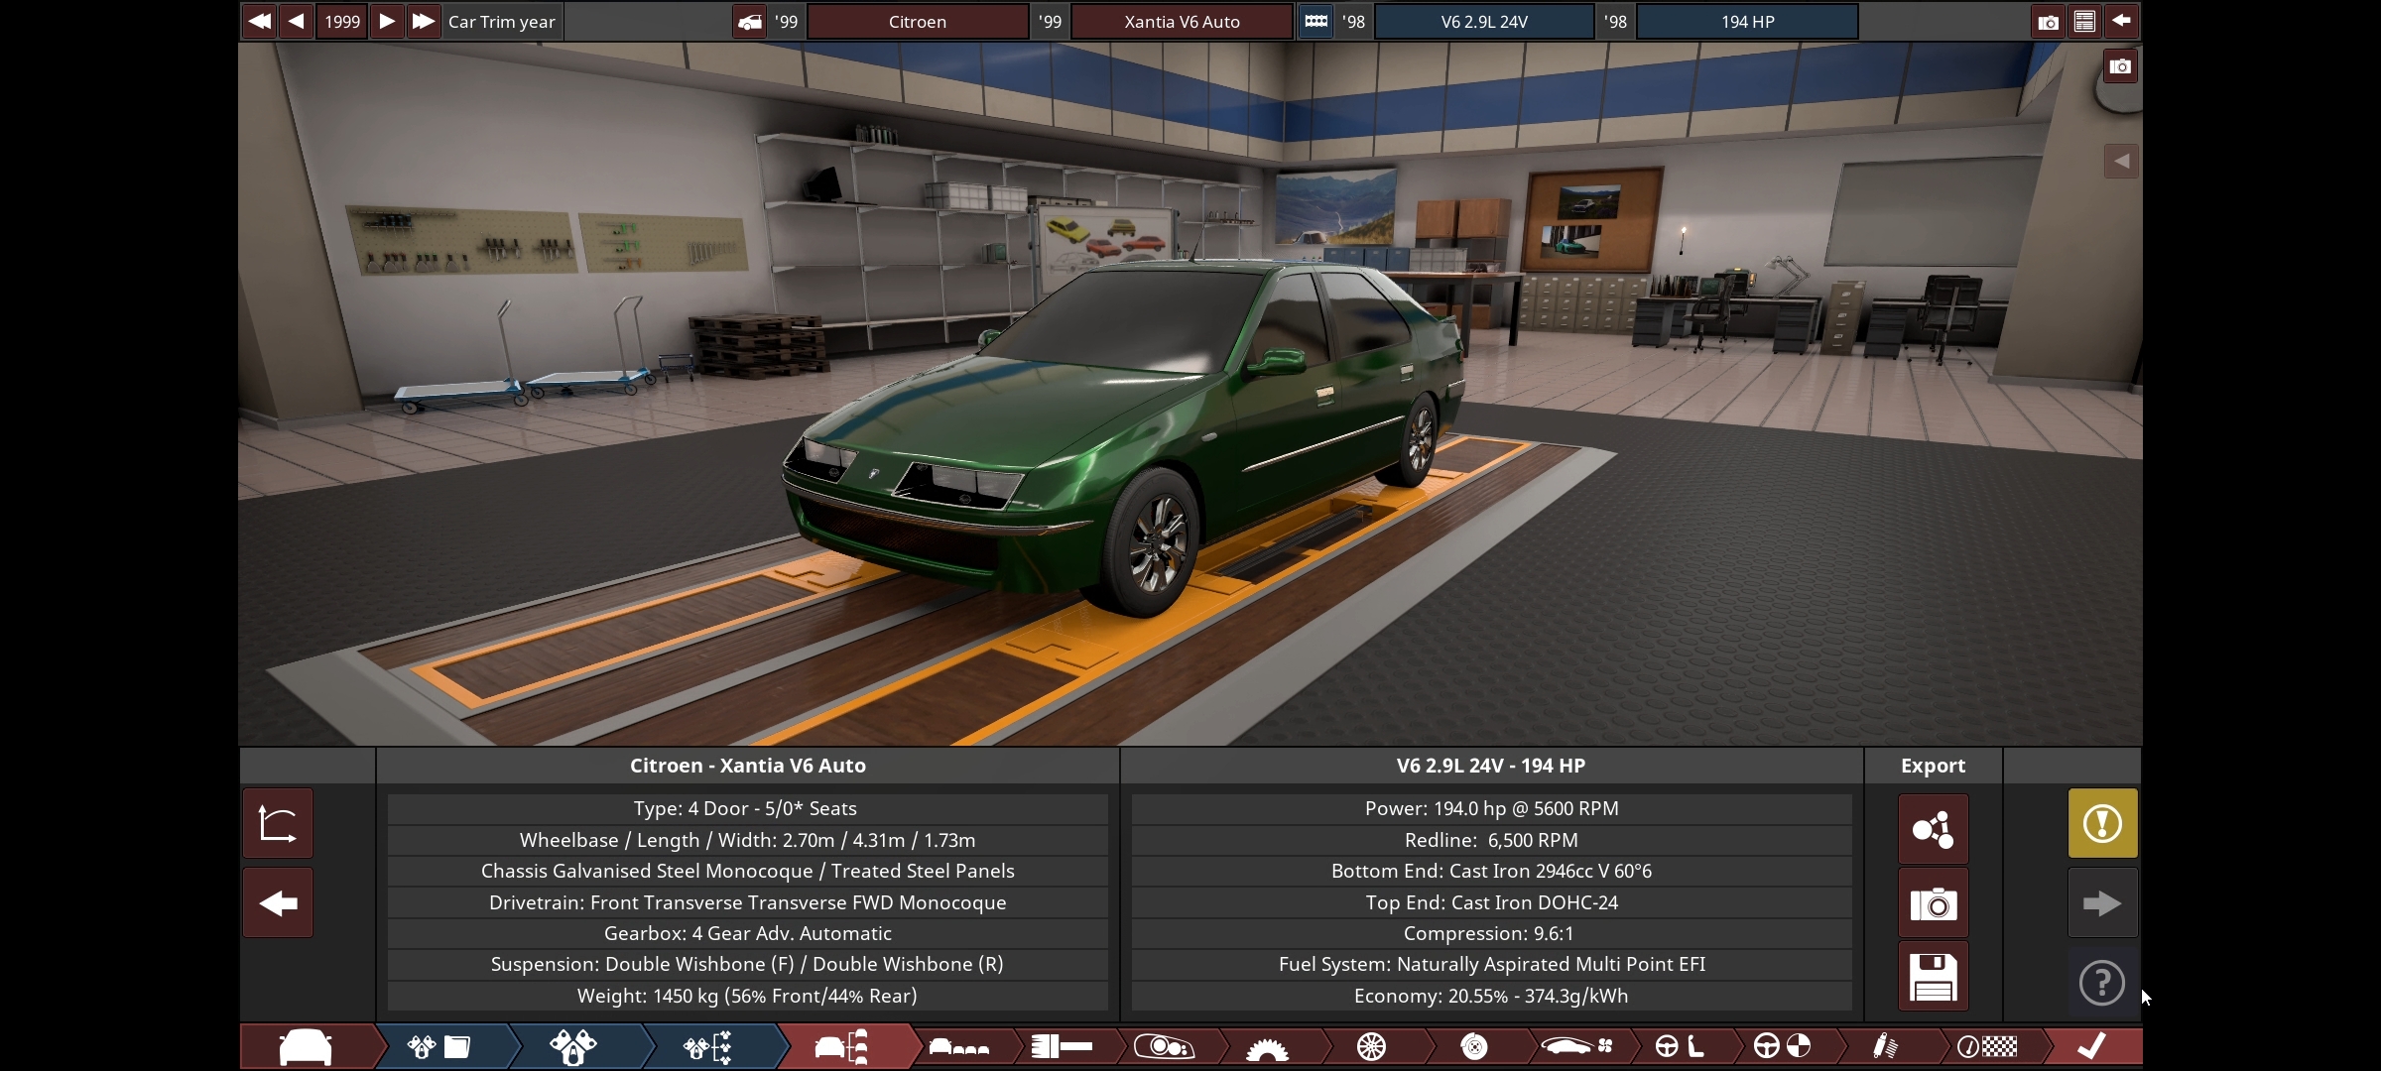The image size is (2381, 1071).
Task: Click the Chassis Galvanised Steel Monocoque row
Action: (x=748, y=871)
